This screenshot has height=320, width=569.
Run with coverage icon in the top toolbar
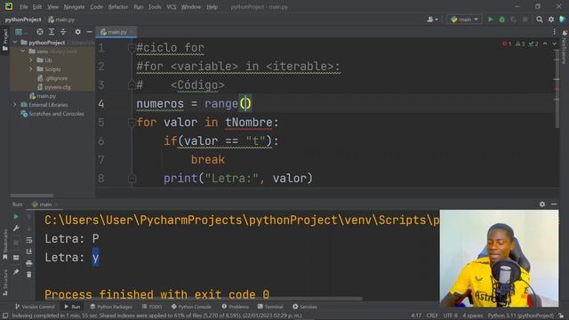(x=514, y=20)
